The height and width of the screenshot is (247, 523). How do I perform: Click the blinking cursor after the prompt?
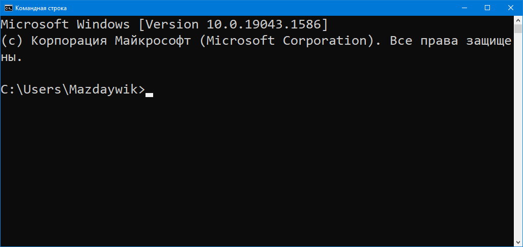pyautogui.click(x=149, y=94)
